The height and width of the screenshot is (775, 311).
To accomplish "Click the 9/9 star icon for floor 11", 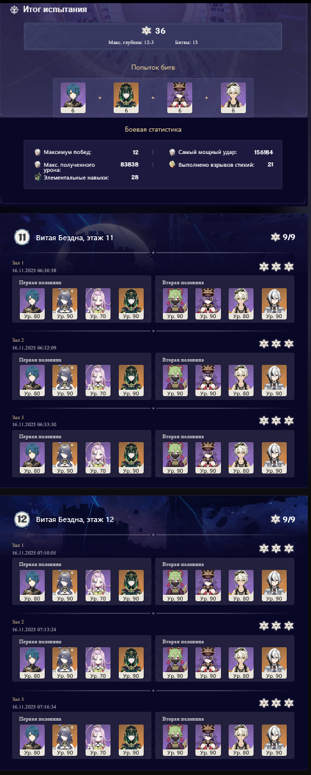I will point(275,237).
